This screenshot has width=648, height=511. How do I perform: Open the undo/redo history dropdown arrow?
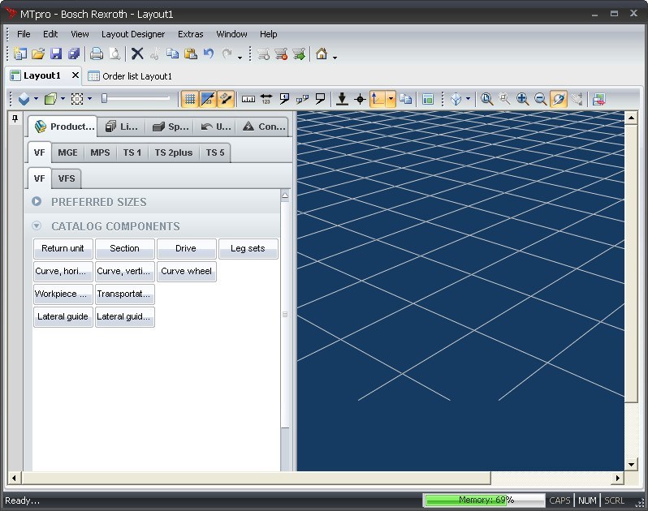[240, 58]
